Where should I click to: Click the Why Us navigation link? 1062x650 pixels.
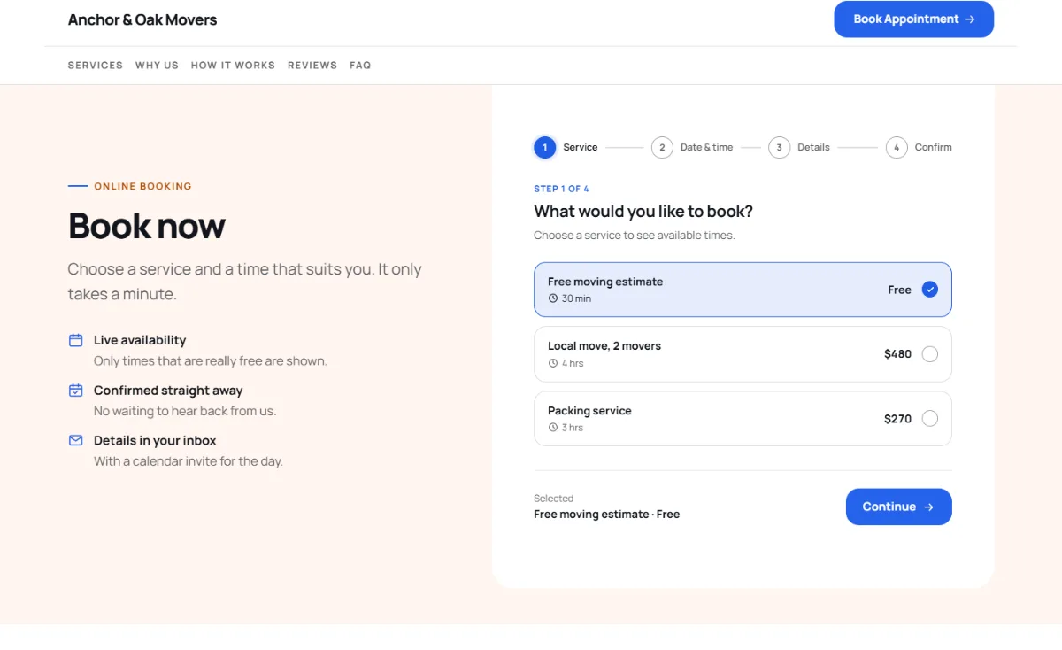click(x=157, y=66)
